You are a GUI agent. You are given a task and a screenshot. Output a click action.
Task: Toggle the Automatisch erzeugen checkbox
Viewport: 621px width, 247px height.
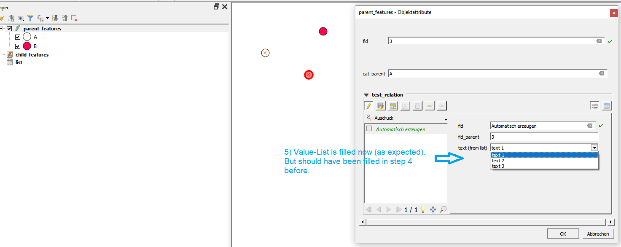(368, 129)
